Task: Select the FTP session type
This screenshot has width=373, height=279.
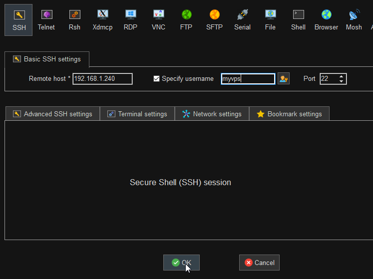Action: [186, 20]
